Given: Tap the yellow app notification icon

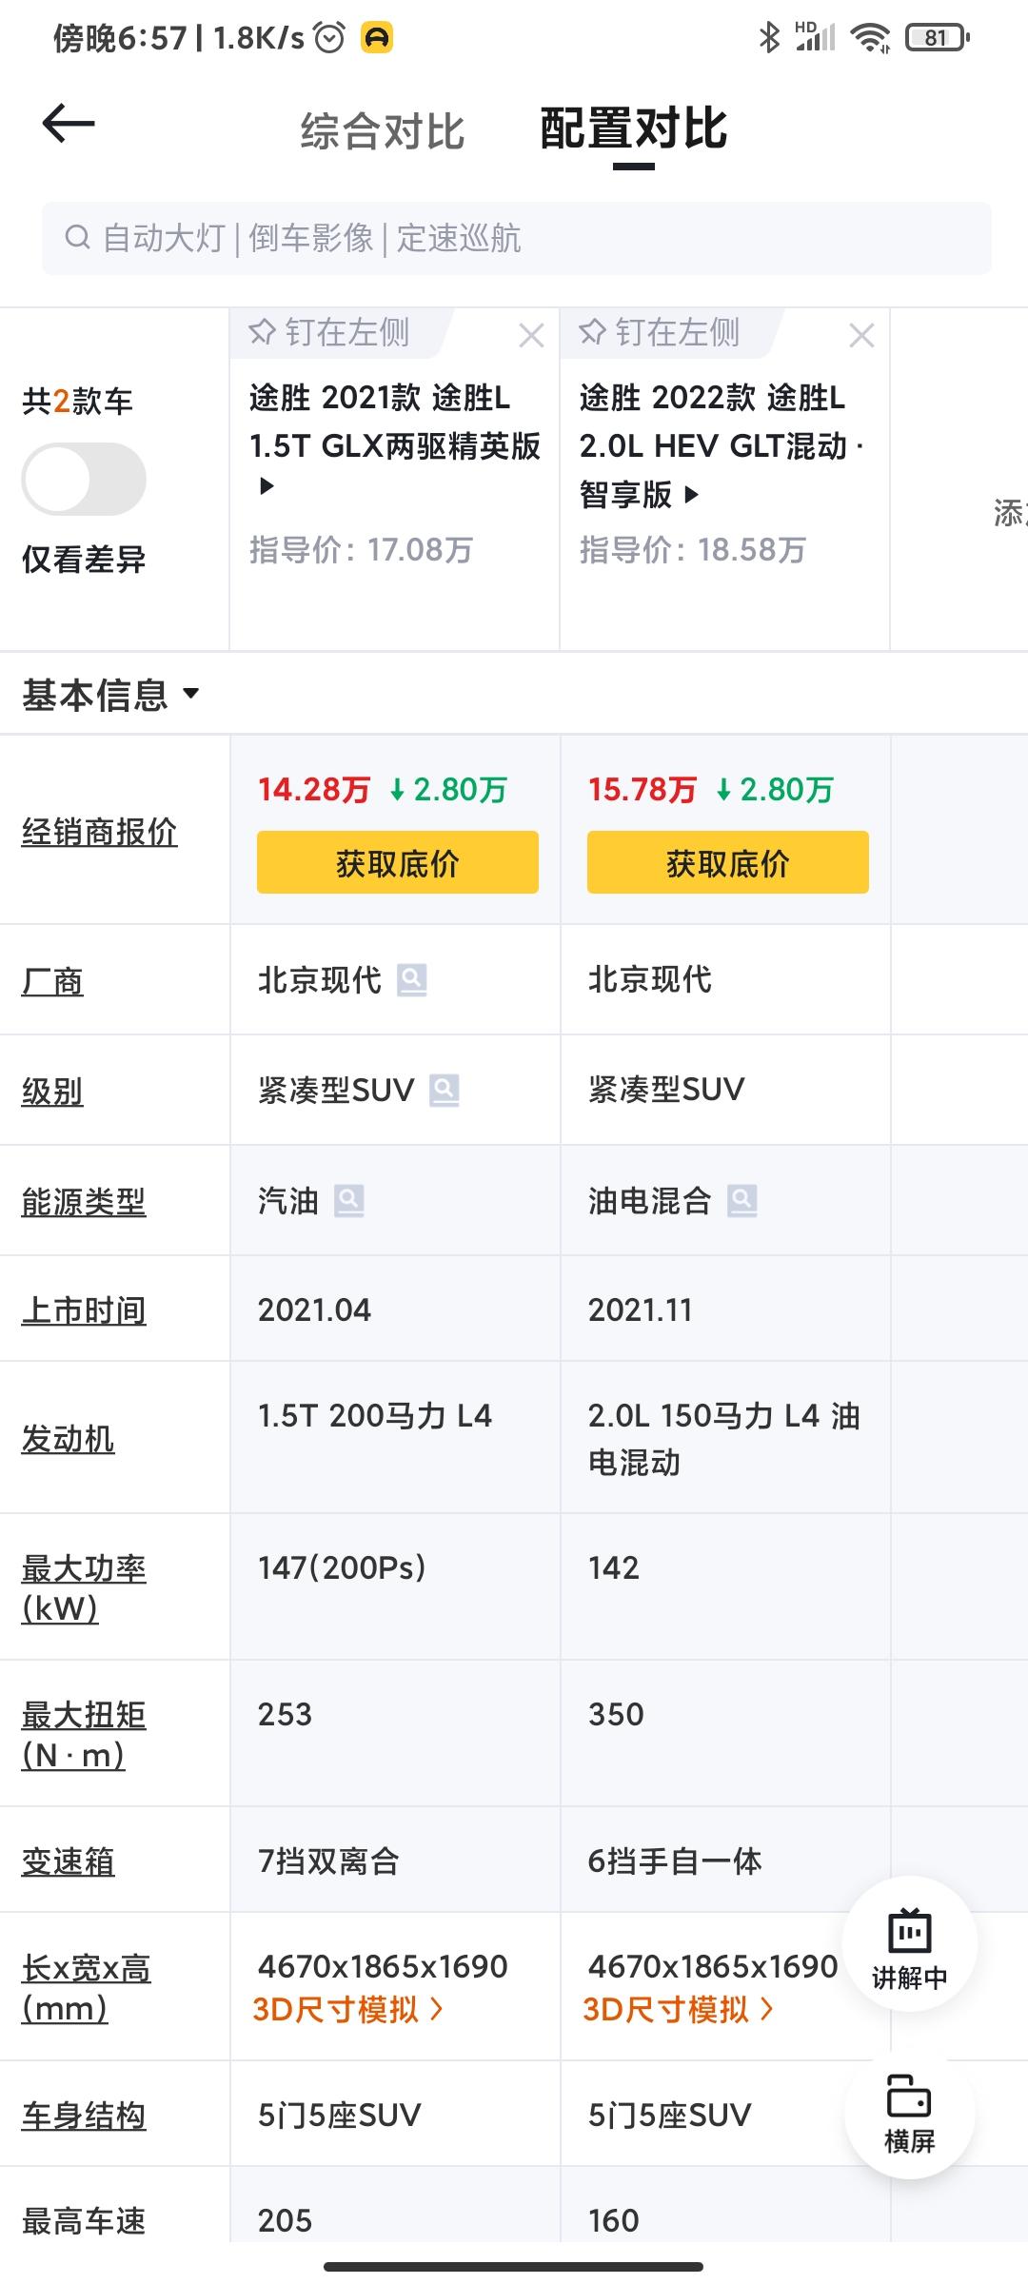Looking at the screenshot, I should 377,37.
